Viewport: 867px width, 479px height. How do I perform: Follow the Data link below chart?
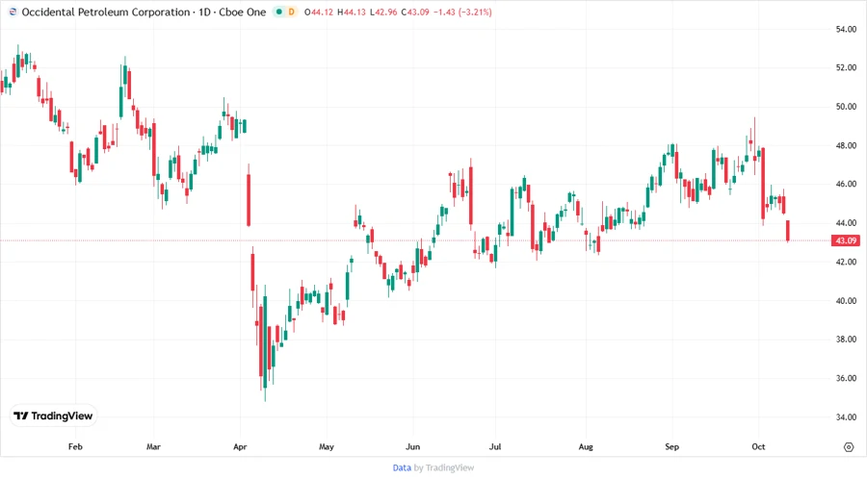click(402, 467)
